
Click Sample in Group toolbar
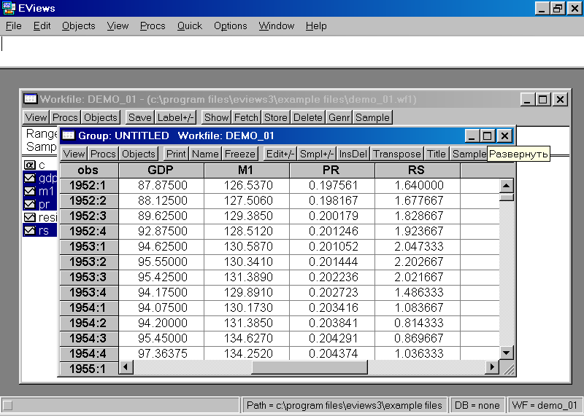click(469, 154)
